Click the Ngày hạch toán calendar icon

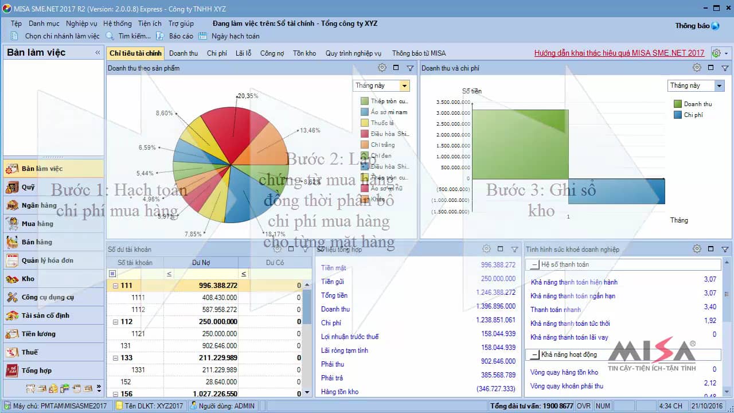pyautogui.click(x=202, y=36)
